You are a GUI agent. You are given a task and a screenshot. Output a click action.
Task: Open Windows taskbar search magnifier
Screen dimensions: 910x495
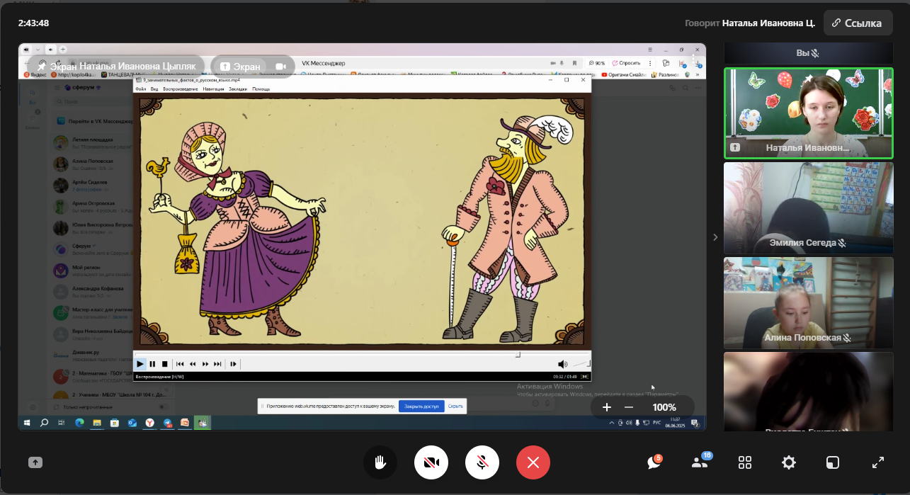[44, 423]
